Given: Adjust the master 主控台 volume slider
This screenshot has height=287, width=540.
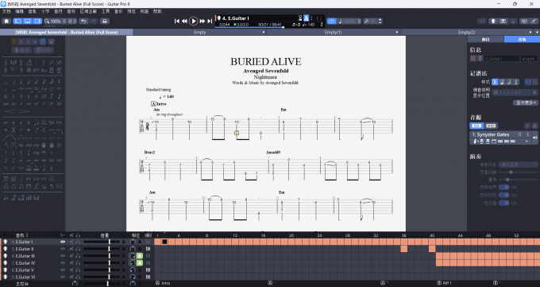Looking at the screenshot, I should [101, 284].
